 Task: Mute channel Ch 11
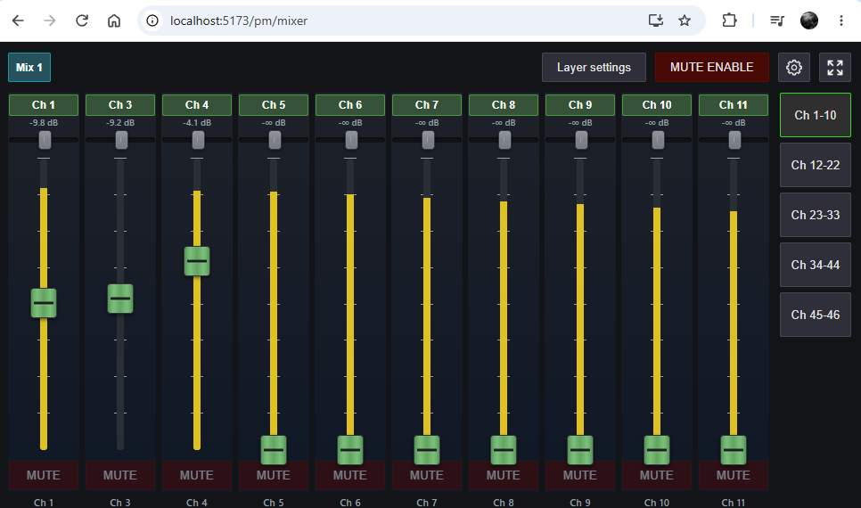(733, 475)
